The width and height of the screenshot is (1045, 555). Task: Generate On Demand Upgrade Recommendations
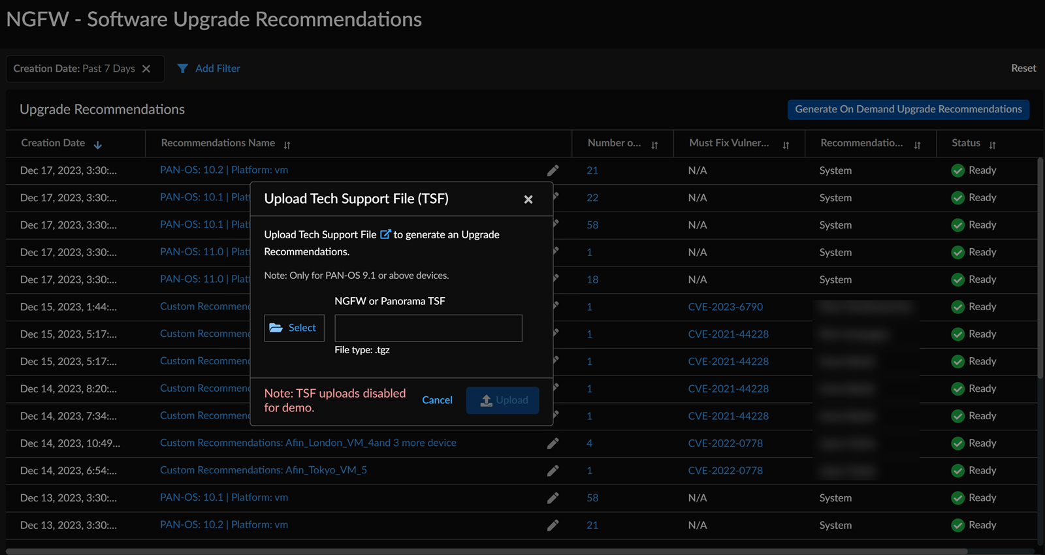pos(908,109)
